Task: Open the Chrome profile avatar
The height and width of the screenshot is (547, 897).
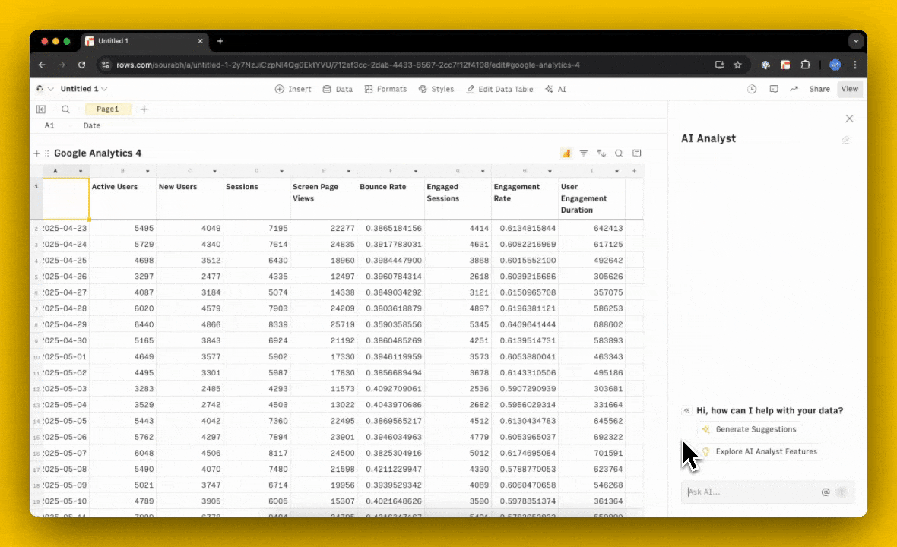Action: (x=835, y=65)
